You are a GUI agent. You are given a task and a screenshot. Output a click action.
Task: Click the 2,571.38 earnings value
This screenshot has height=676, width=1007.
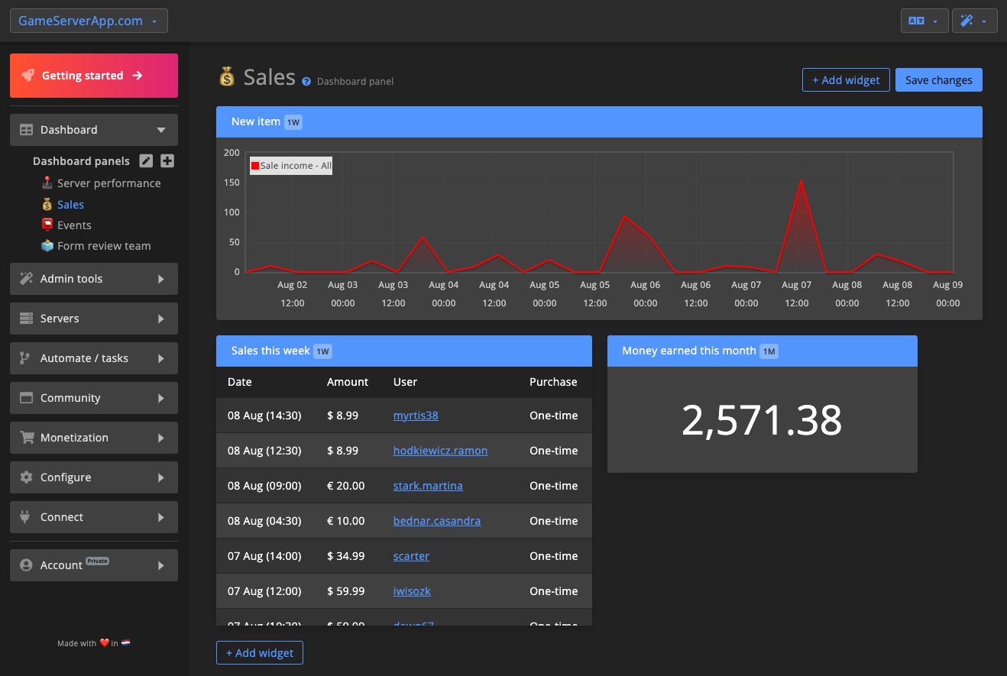click(762, 419)
